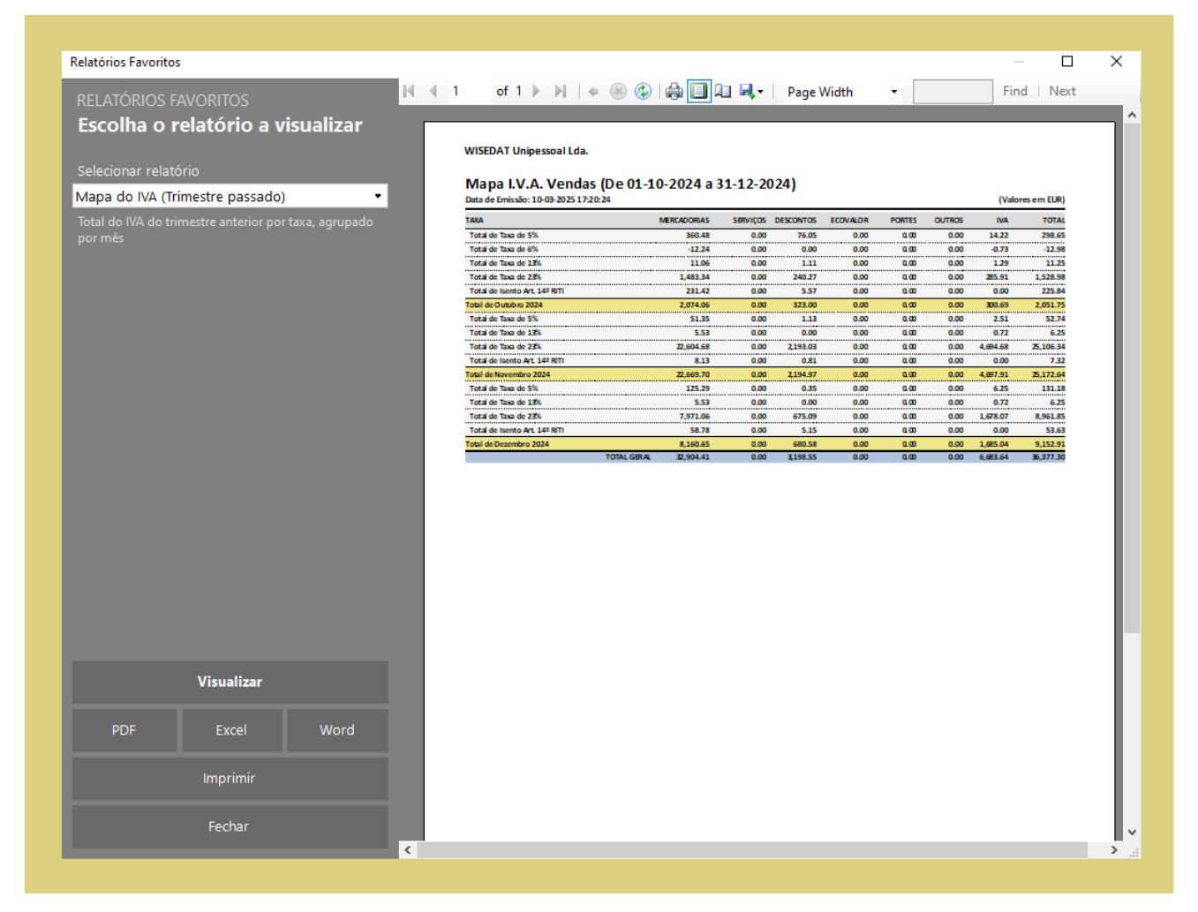
Task: Click the current page number field
Action: point(468,92)
